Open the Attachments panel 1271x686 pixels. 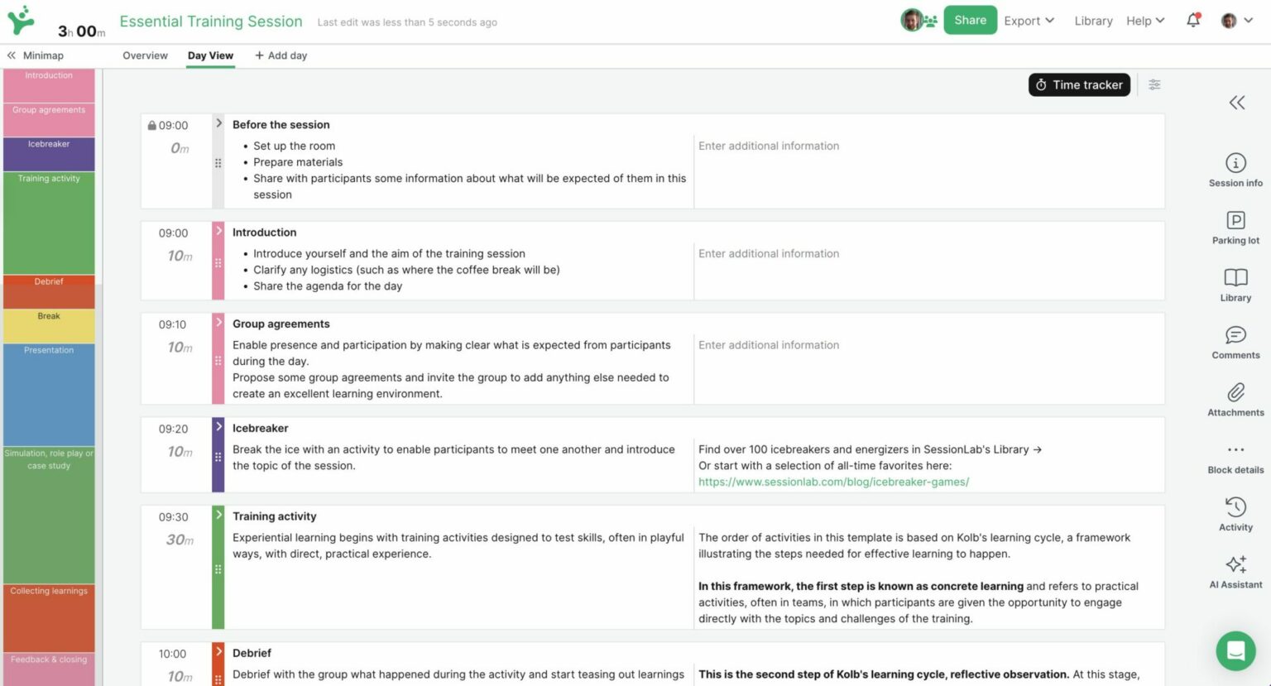[x=1235, y=399]
